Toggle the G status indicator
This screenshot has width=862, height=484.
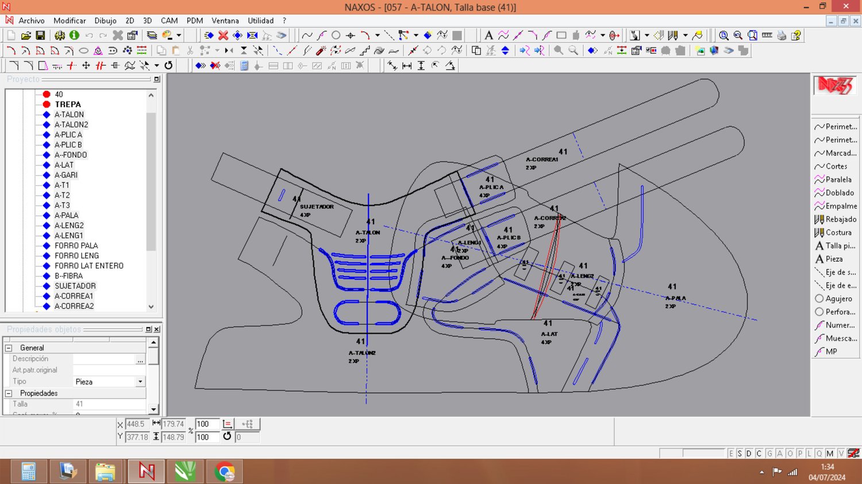[x=769, y=454]
